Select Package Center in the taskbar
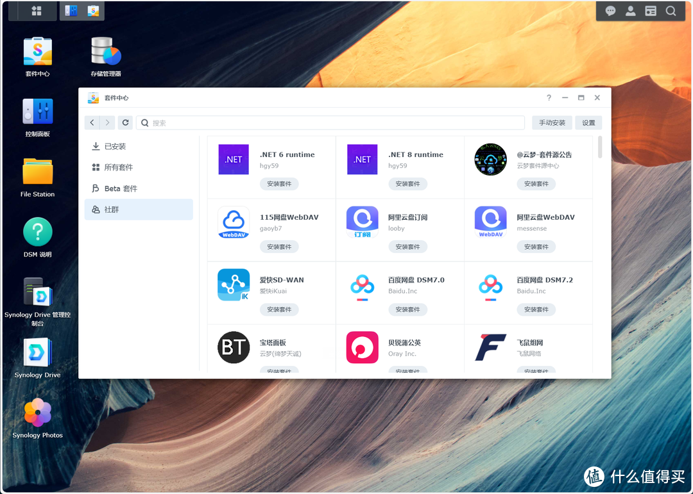The image size is (693, 494). pyautogui.click(x=93, y=11)
